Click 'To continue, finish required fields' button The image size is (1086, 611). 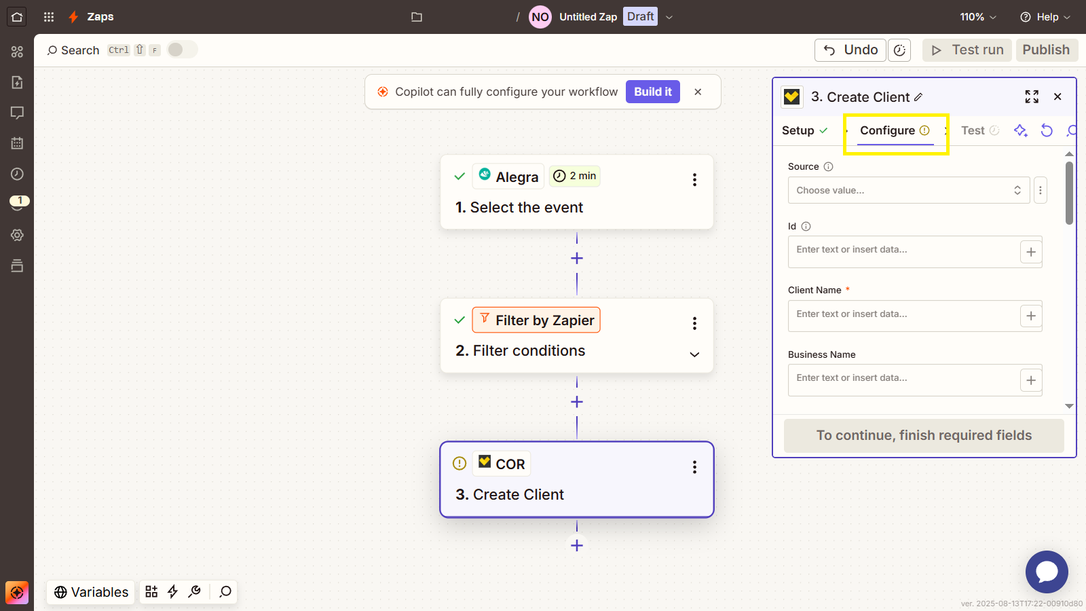(x=924, y=436)
